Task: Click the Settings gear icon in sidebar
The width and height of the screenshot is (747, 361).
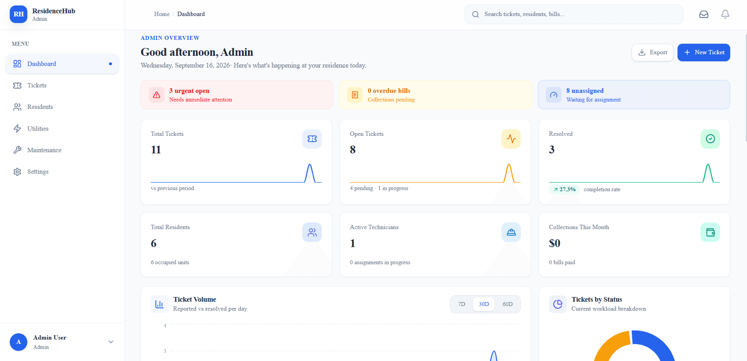Action: click(17, 172)
